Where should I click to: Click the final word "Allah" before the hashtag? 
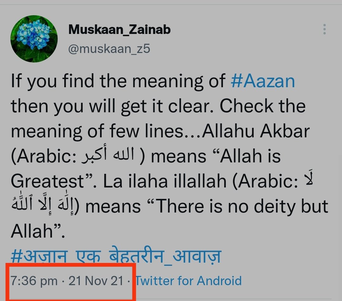coord(31,232)
